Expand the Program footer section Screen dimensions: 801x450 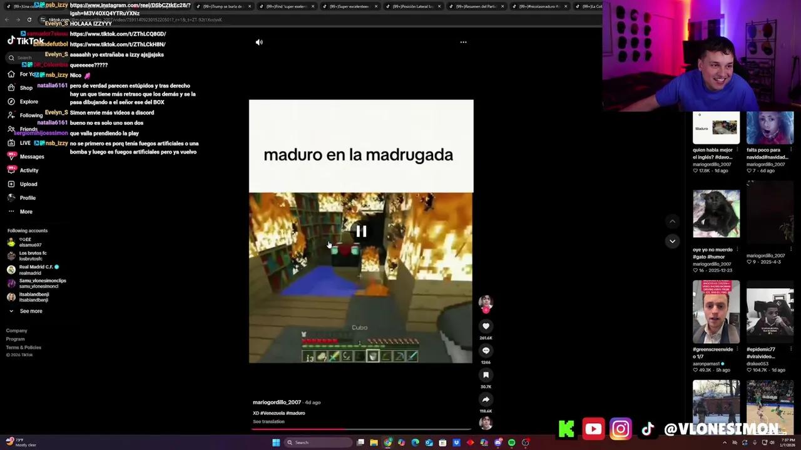tap(16, 339)
